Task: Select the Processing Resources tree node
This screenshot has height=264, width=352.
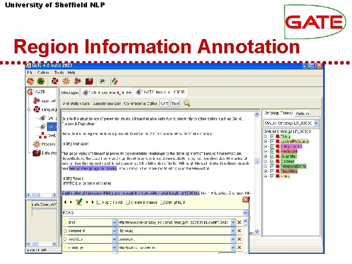Action: pos(44,144)
